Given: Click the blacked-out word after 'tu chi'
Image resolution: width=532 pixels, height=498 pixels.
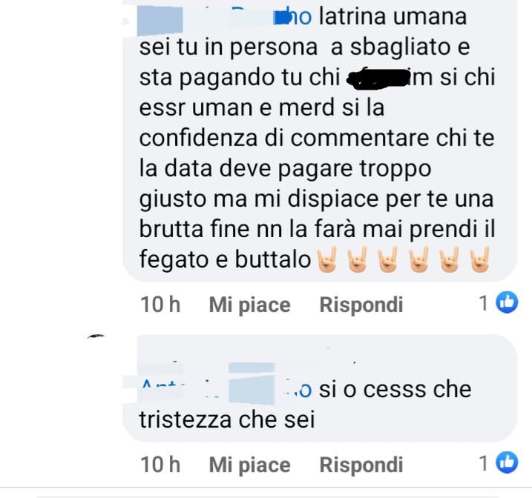Looking at the screenshot, I should [377, 79].
